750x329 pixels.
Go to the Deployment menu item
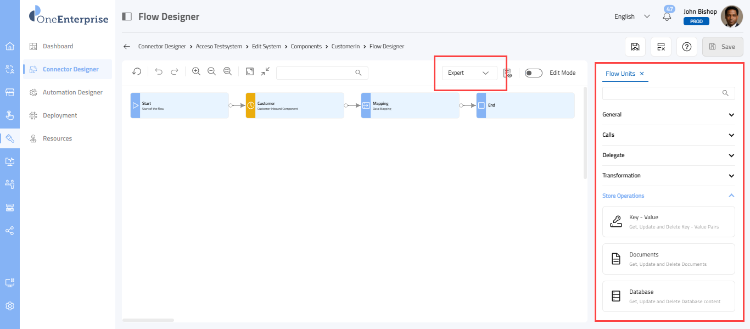tap(60, 115)
